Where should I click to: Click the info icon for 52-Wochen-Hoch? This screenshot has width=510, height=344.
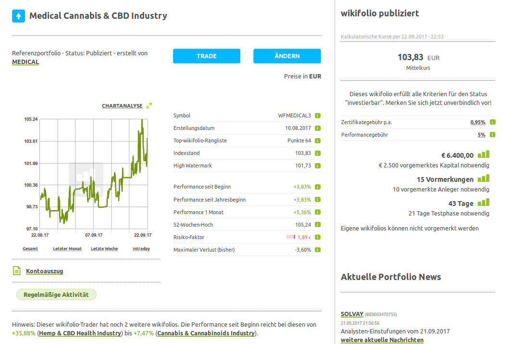[318, 225]
